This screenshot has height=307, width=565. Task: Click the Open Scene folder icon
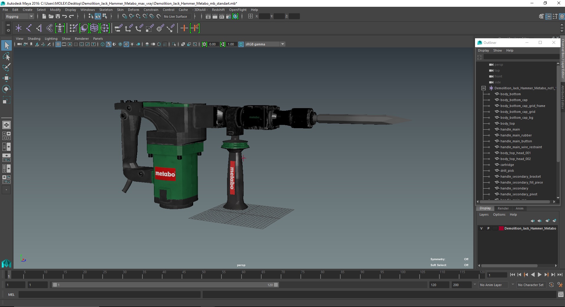(51, 16)
